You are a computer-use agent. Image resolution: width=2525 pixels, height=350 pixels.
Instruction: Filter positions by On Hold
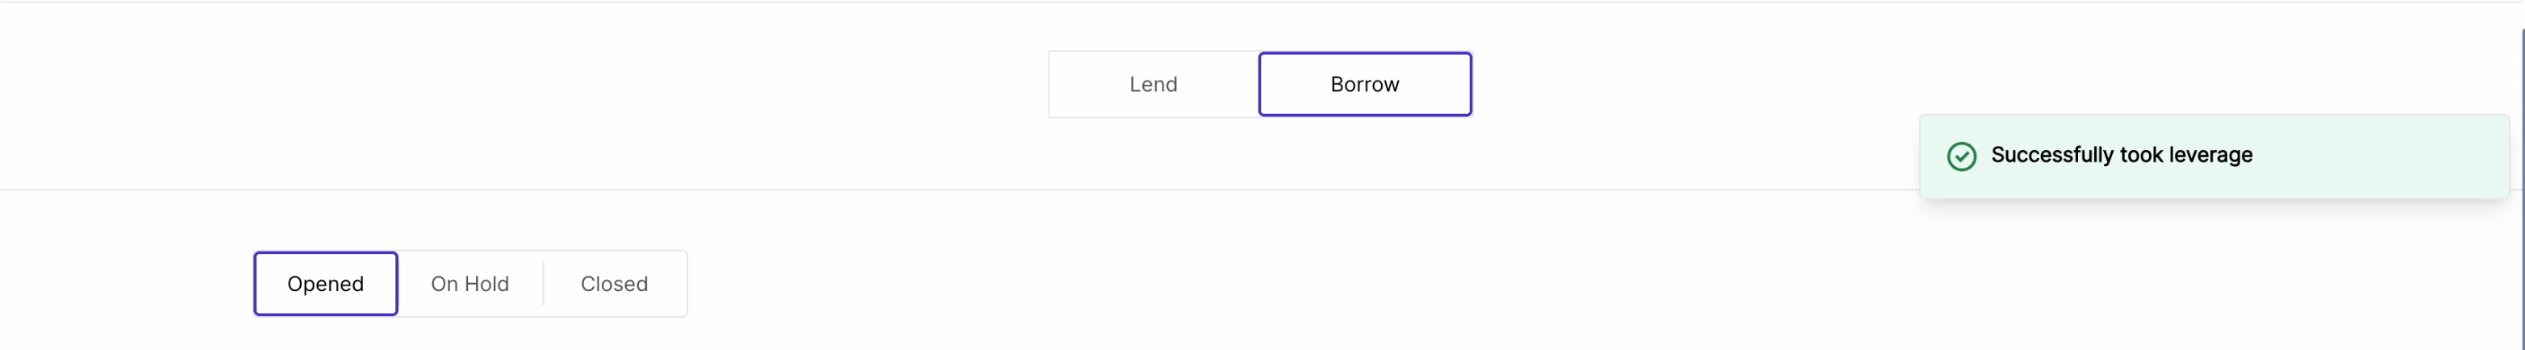point(470,283)
